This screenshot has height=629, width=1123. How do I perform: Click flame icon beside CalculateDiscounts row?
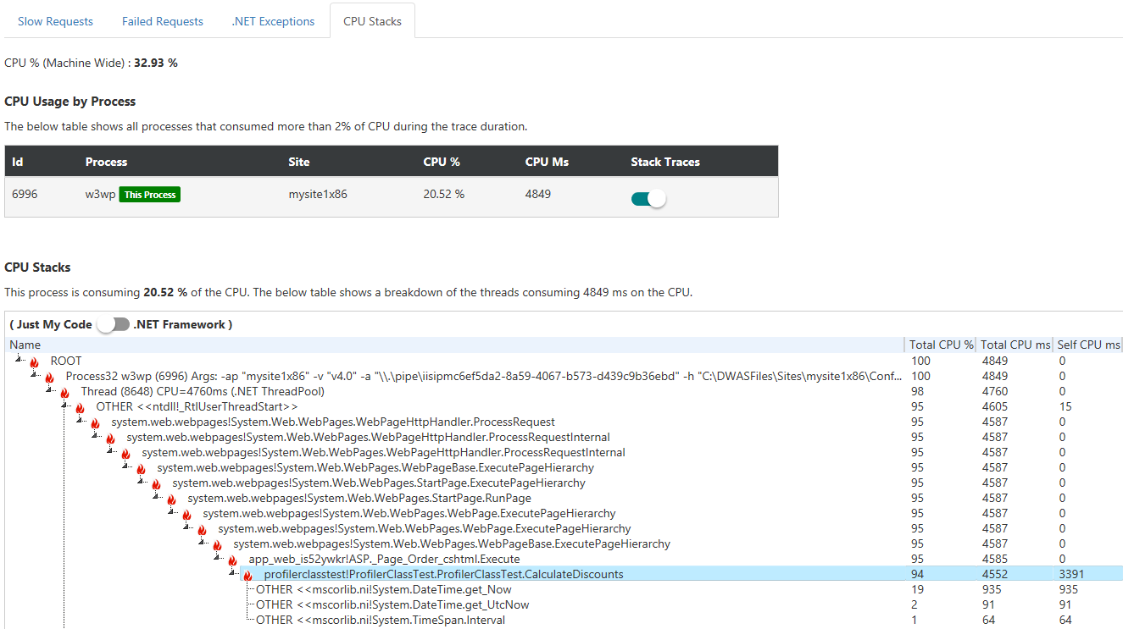pyautogui.click(x=248, y=575)
